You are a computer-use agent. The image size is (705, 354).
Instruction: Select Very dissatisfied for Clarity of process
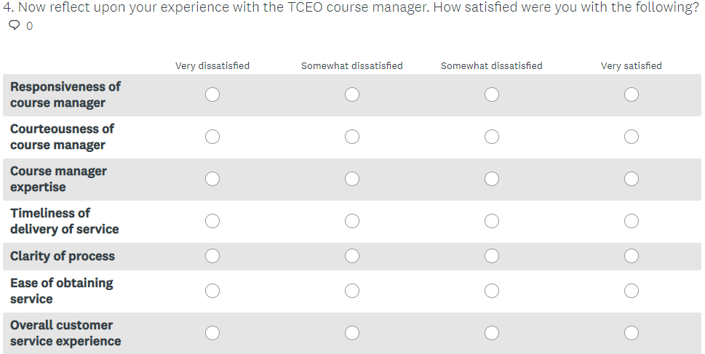pyautogui.click(x=212, y=256)
